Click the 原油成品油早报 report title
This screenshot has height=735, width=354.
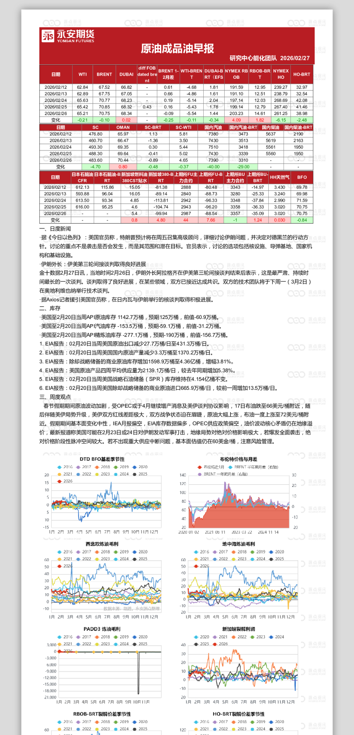177,49
